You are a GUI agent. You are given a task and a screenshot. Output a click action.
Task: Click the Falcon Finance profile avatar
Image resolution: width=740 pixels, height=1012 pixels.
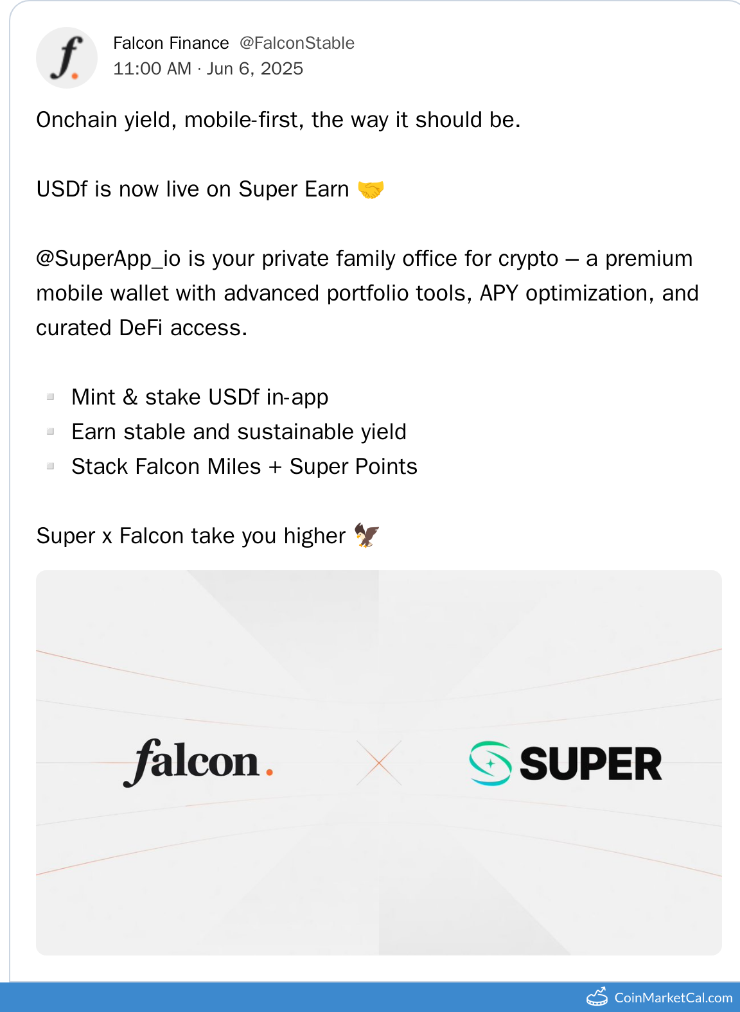67,58
